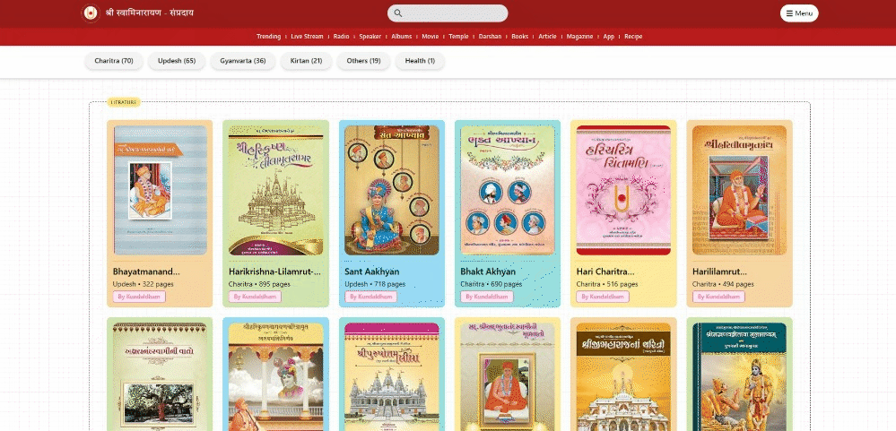The image size is (896, 431).
Task: Open second-row fourth book with seated saint
Action: [508, 376]
